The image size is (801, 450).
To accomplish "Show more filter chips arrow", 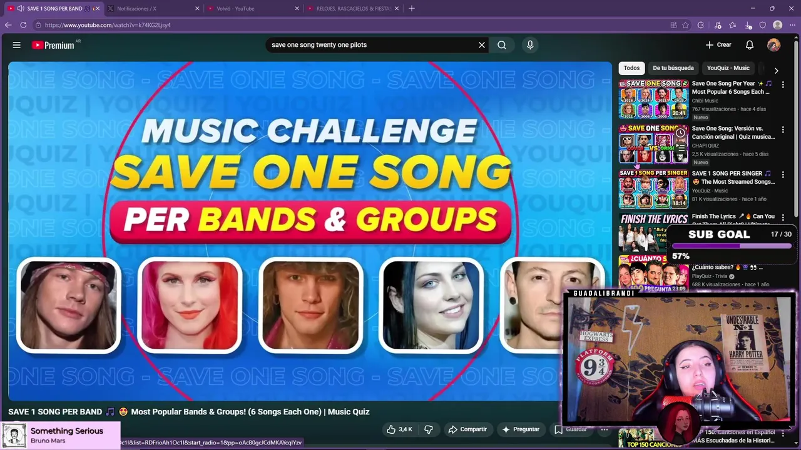I will 777,70.
